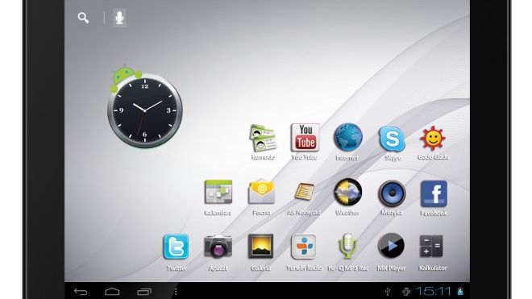
Task: Launch TuneIn Radio
Action: click(x=304, y=247)
